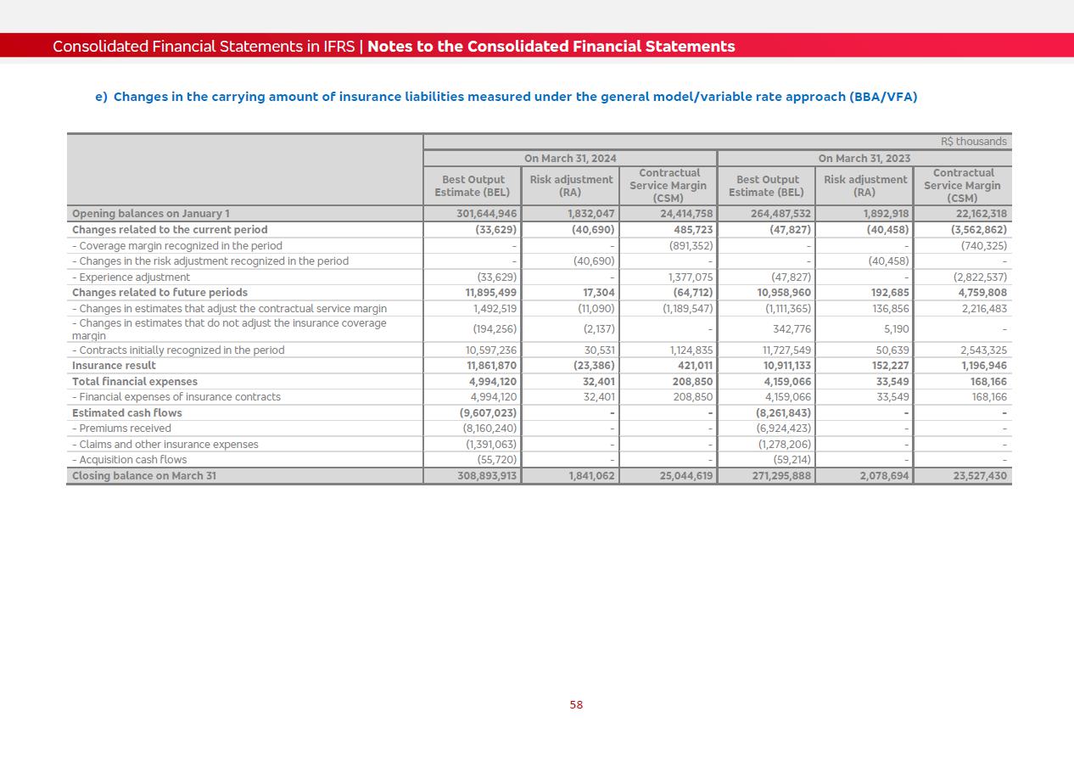The width and height of the screenshot is (1074, 762).
Task: Select 'Changes related to future periods' row label
Action: [159, 293]
